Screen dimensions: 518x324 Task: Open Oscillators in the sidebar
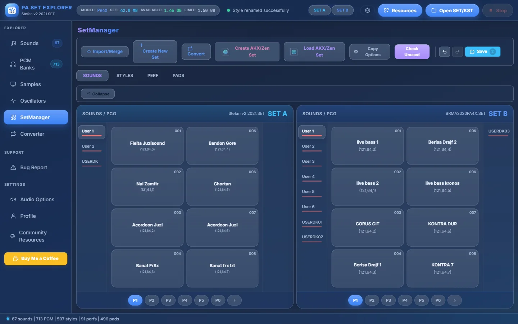pyautogui.click(x=36, y=101)
